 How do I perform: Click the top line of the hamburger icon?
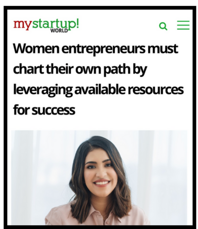coord(183,21)
